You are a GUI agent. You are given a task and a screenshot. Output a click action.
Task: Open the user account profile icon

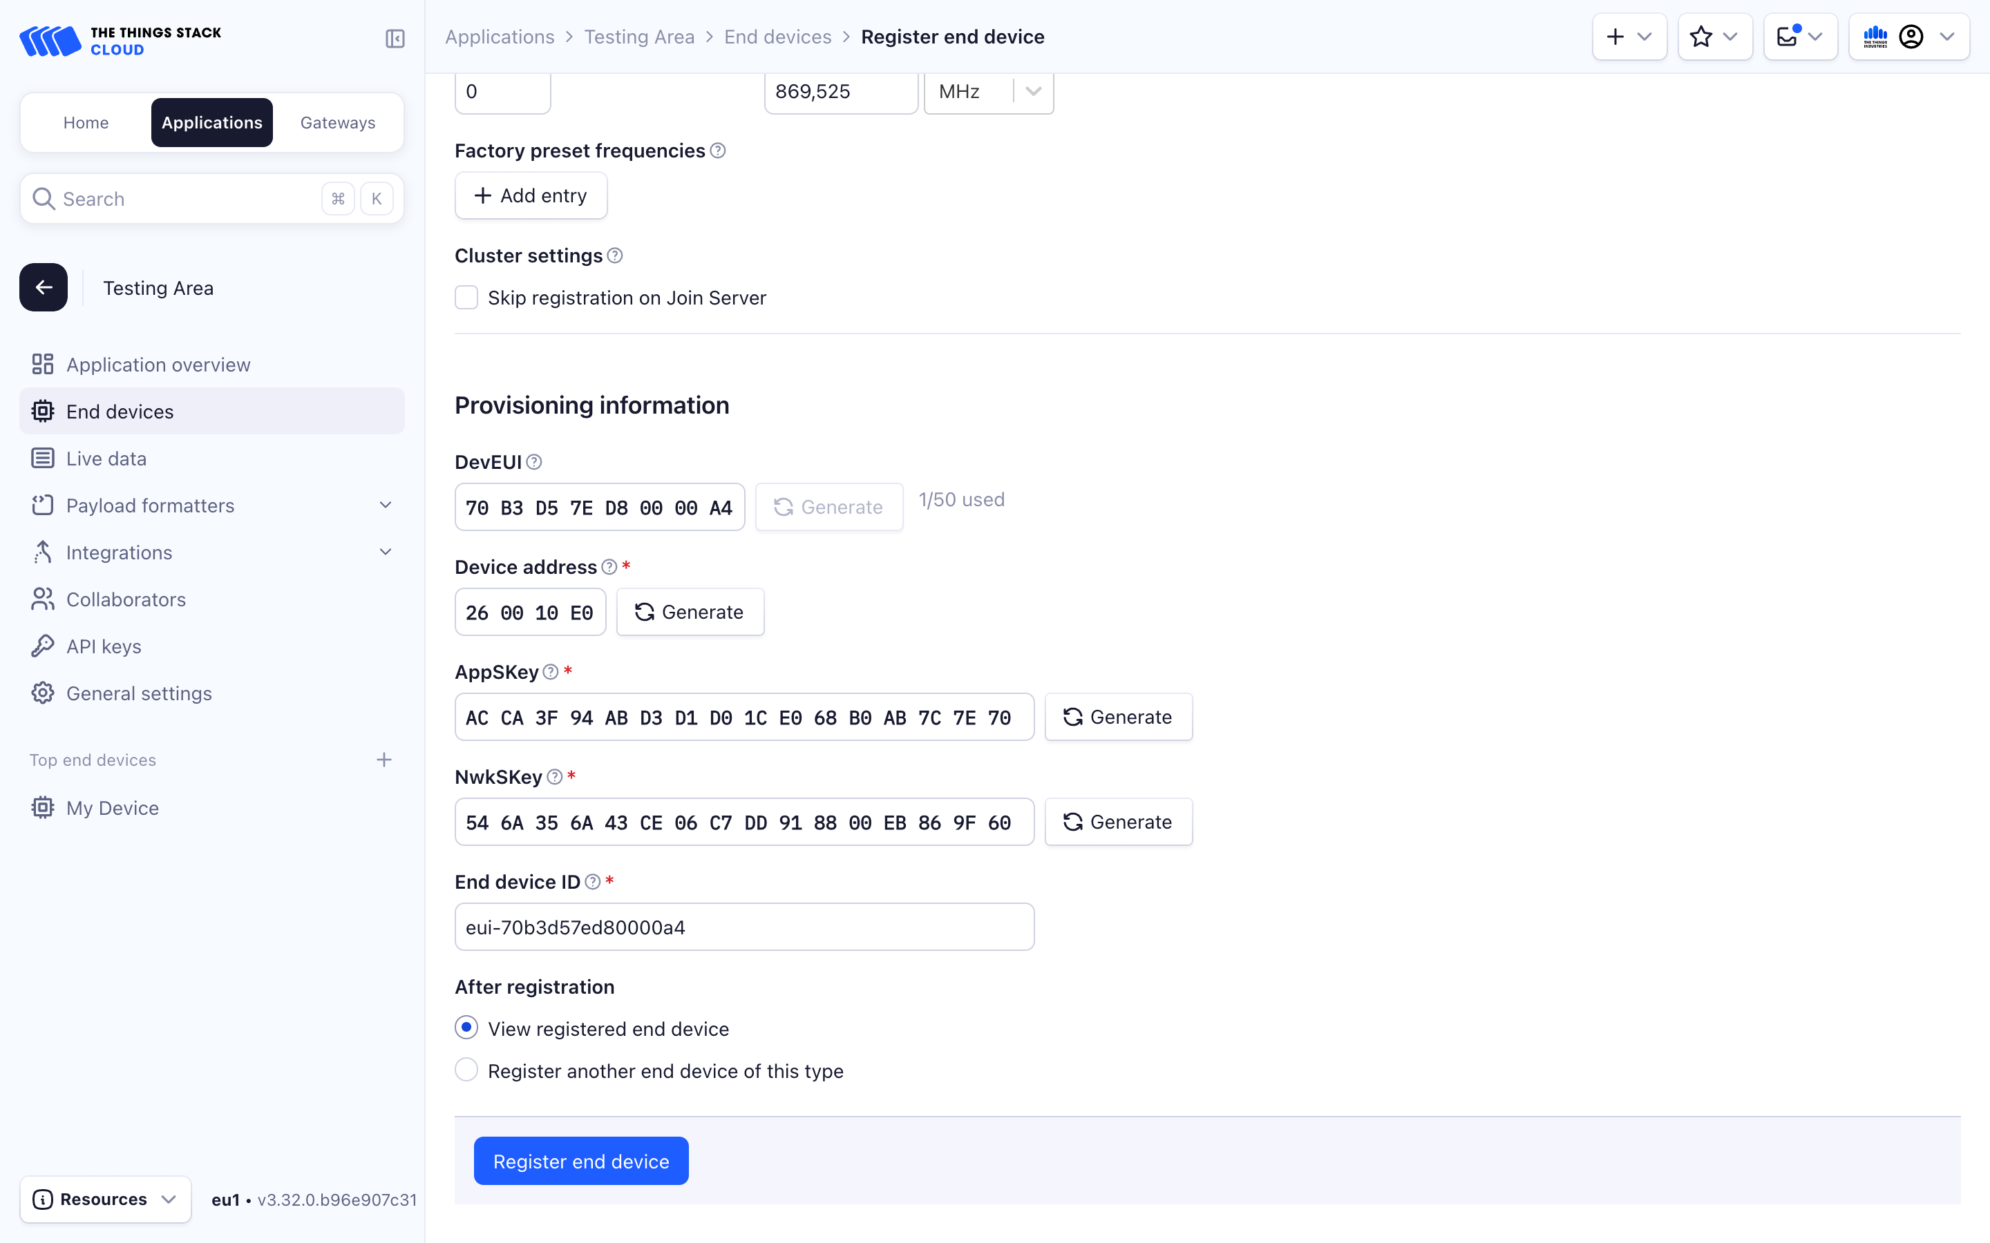1911,37
